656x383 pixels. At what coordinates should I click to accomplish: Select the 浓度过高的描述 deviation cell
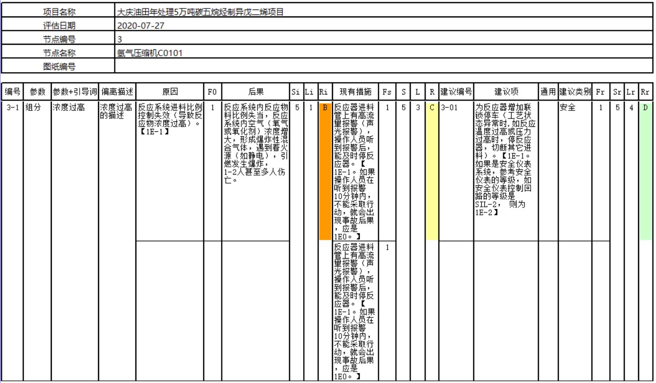pyautogui.click(x=116, y=241)
